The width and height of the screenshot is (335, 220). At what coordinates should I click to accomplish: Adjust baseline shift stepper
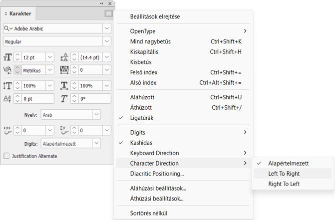(17, 99)
